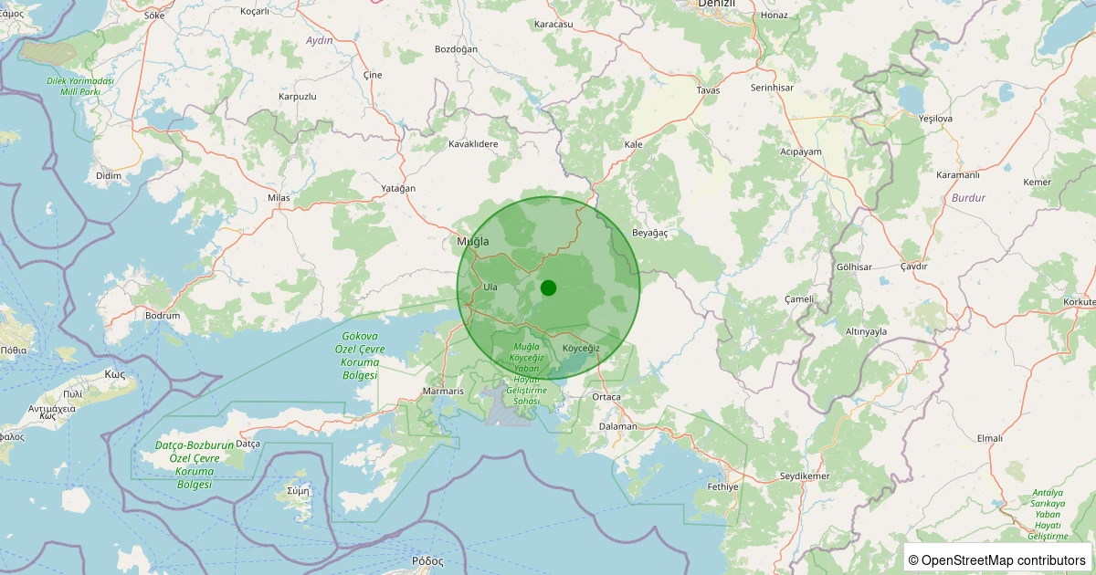Click the Beyağaç town label
1096x575 pixels.
click(650, 234)
